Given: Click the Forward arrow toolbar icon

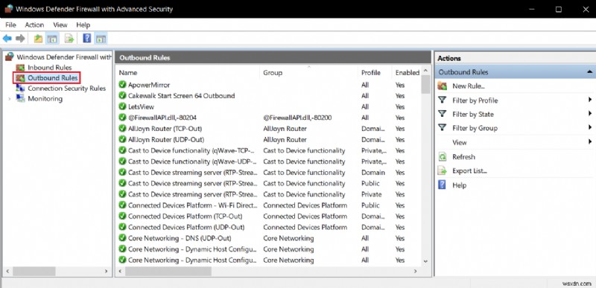Looking at the screenshot, I should pyautogui.click(x=20, y=38).
